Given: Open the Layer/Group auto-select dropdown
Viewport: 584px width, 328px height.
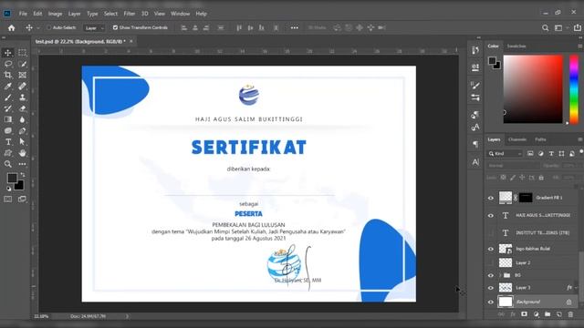Looking at the screenshot, I should 93,28.
